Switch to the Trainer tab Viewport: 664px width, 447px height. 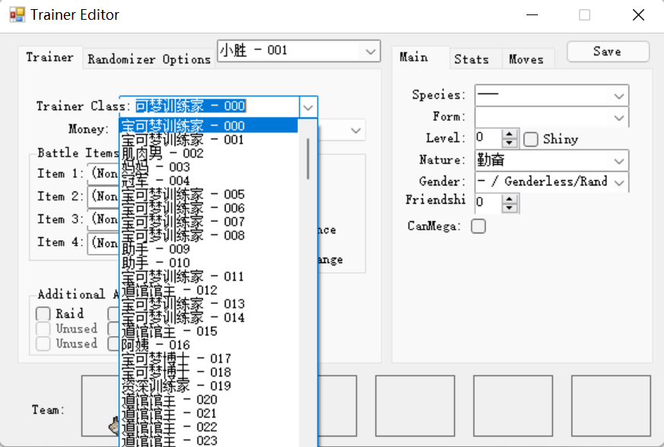(x=50, y=57)
